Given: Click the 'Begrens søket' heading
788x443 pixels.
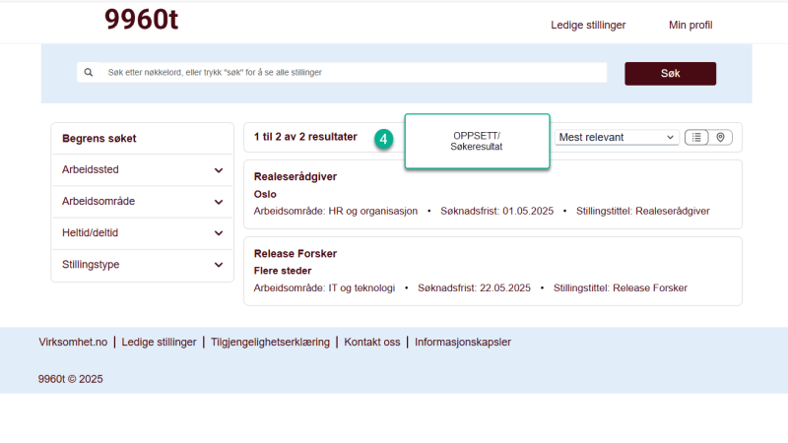Looking at the screenshot, I should [99, 139].
